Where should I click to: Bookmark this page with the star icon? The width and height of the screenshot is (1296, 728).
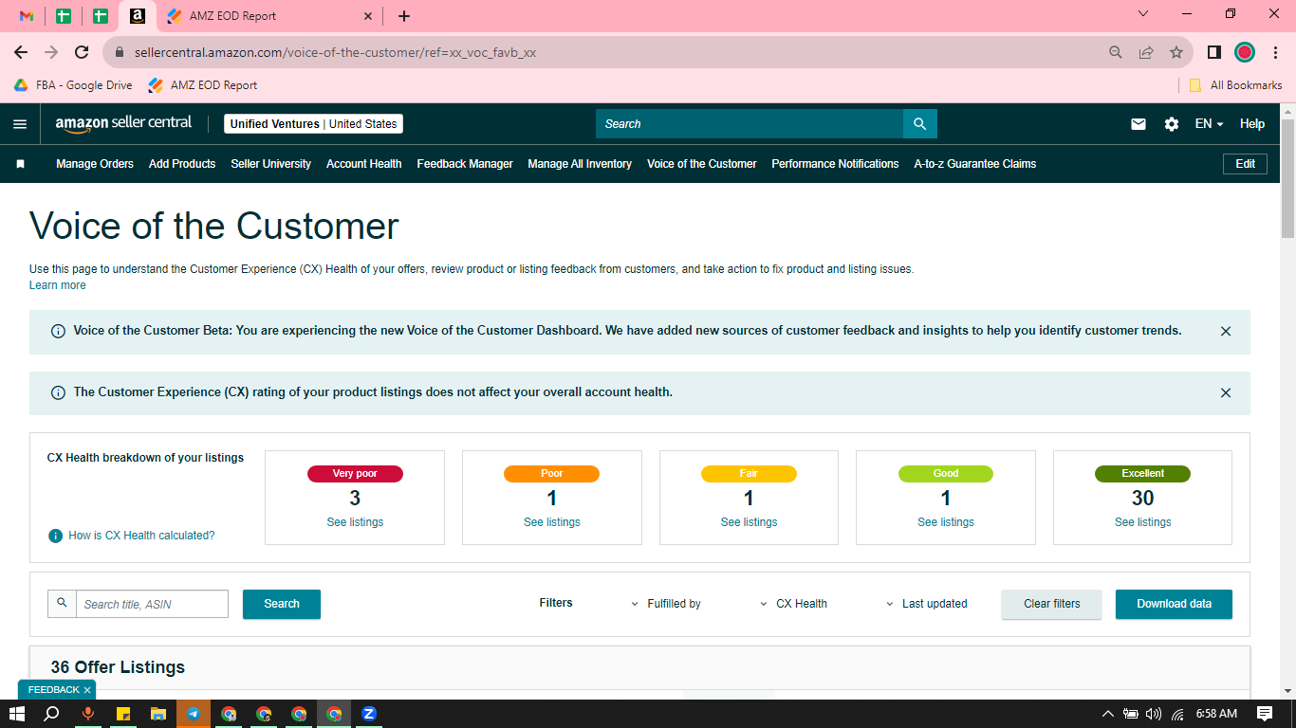pos(1176,52)
